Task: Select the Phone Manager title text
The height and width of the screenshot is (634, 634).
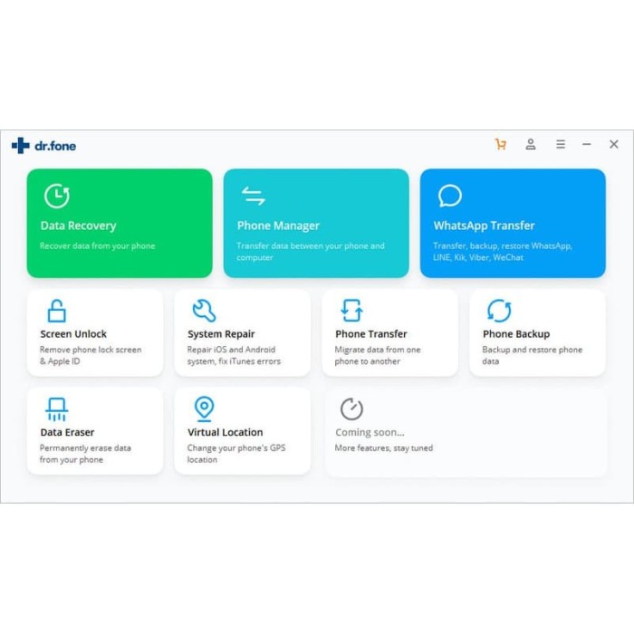Action: 278,226
